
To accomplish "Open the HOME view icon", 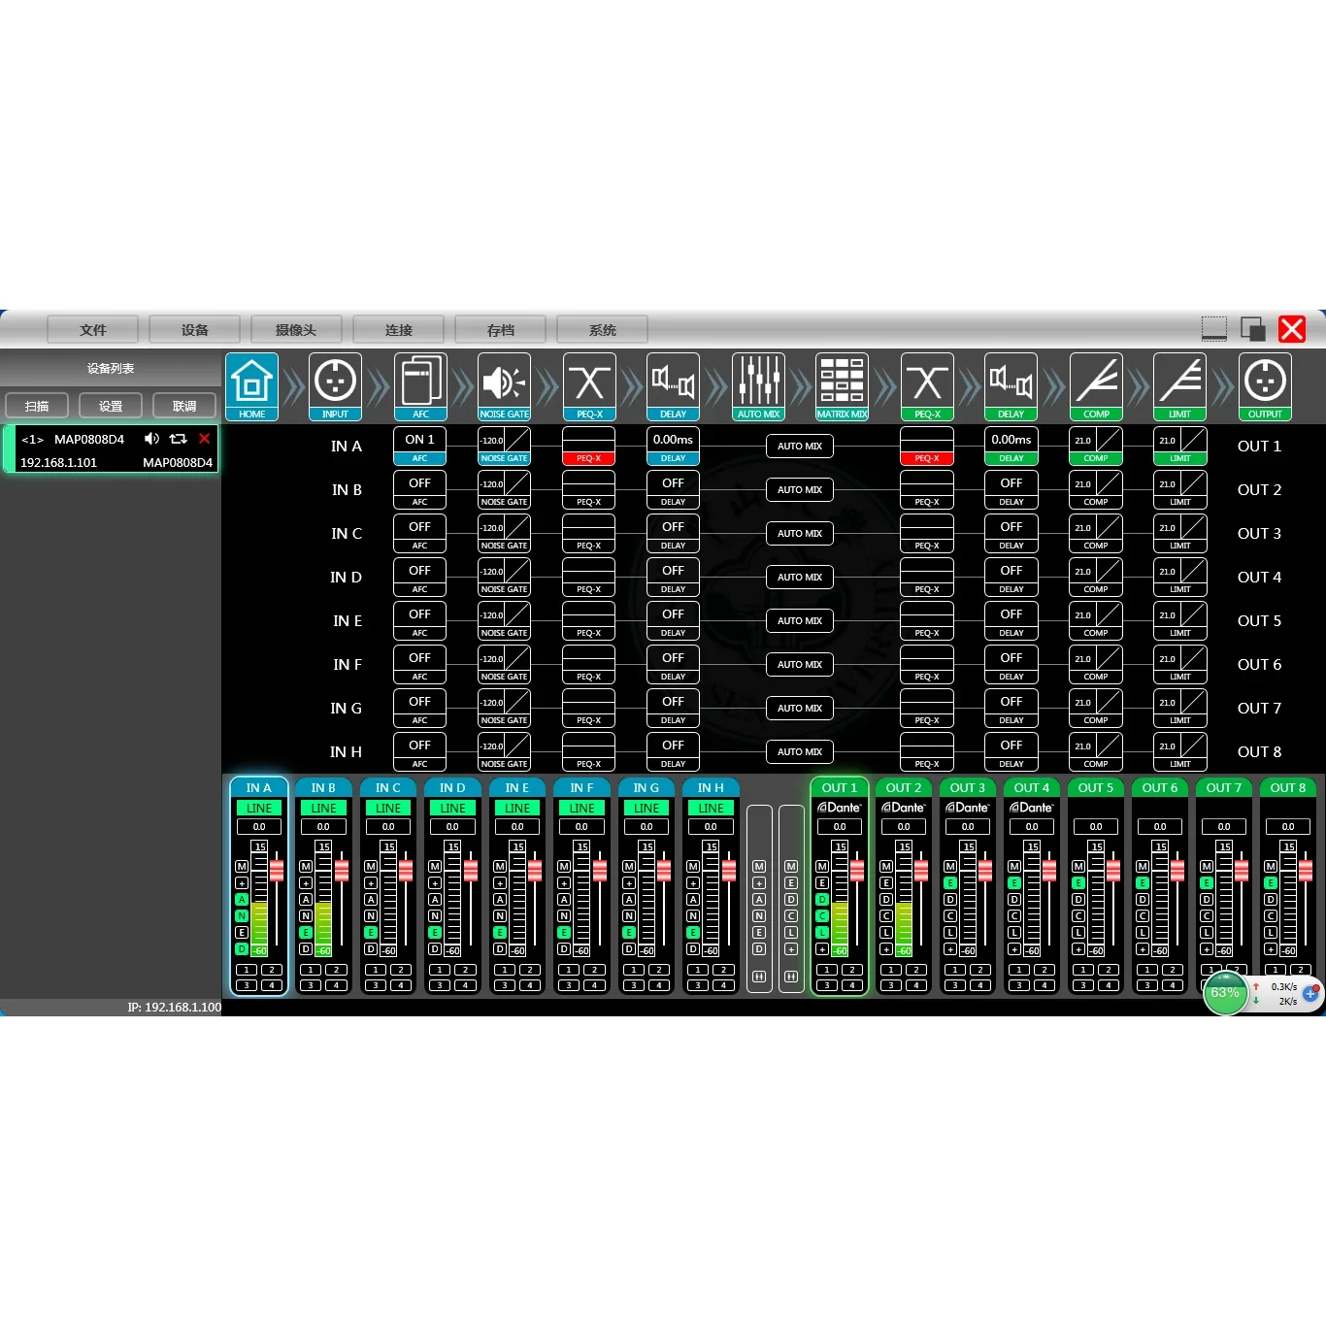I will click(x=251, y=385).
